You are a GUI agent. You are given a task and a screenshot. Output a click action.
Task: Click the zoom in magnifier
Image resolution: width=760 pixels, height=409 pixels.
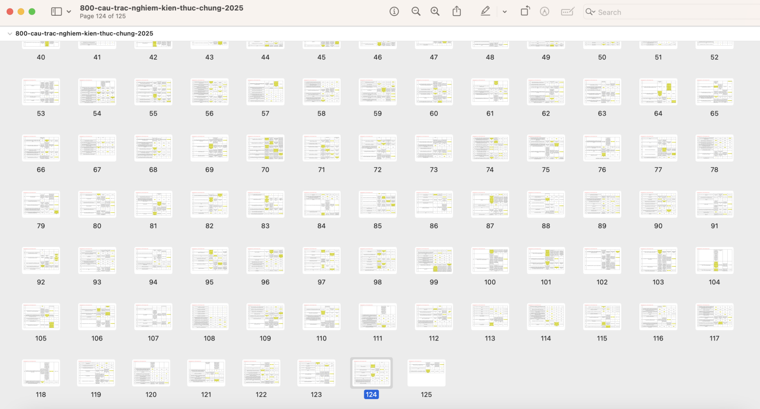click(x=435, y=12)
